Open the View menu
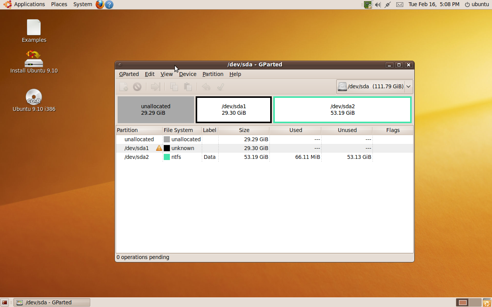This screenshot has width=492, height=307. point(166,74)
